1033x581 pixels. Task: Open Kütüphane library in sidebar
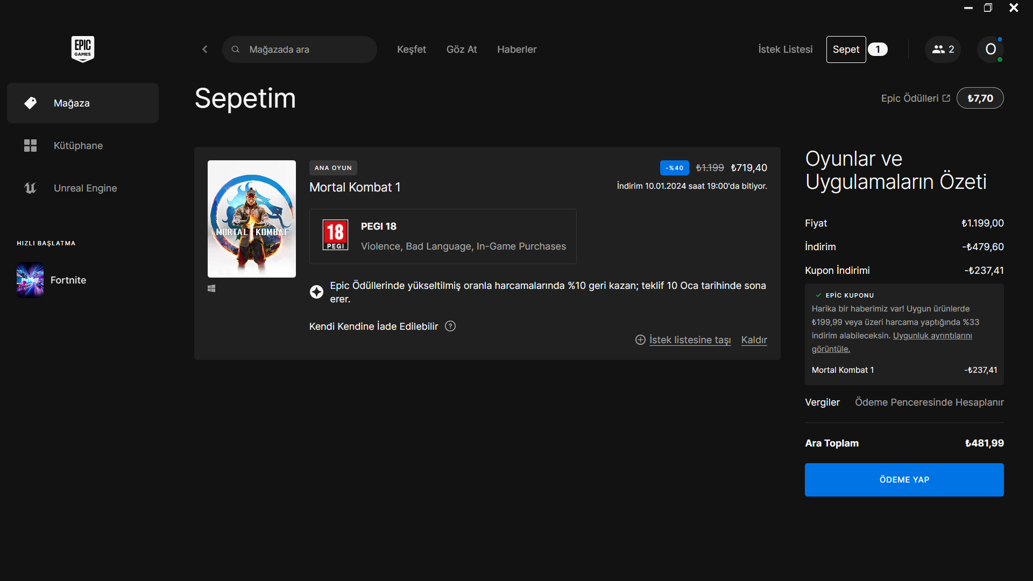[78, 146]
